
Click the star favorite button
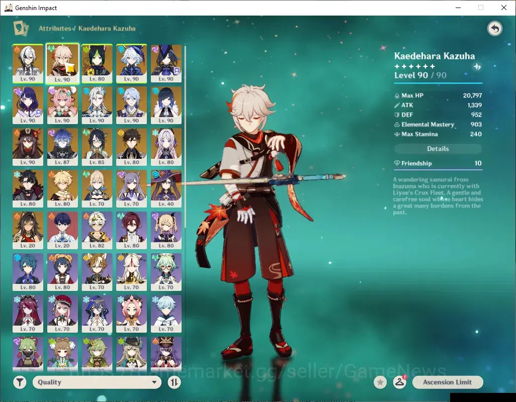pos(380,382)
